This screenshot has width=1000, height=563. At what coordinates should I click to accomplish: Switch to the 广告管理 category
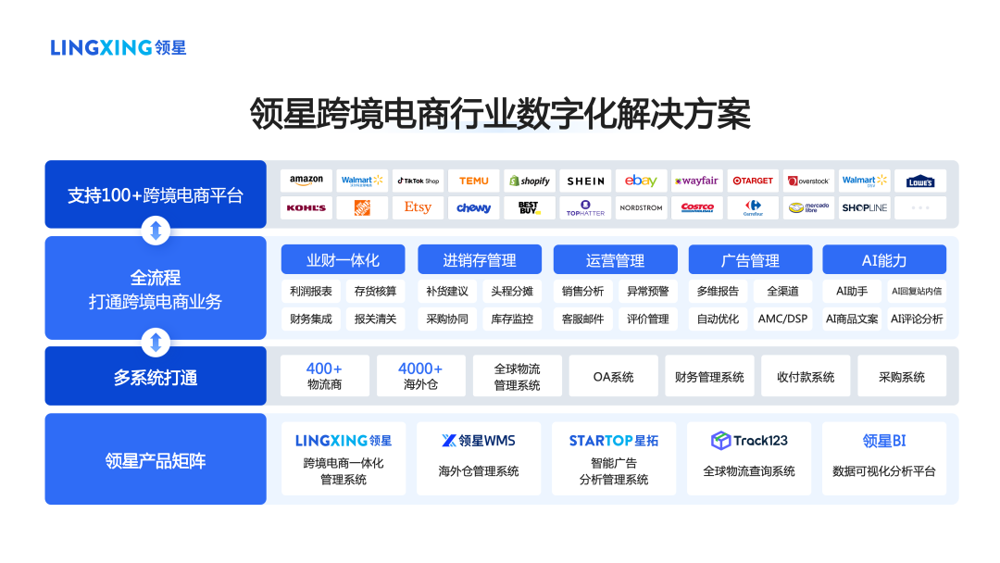(750, 259)
